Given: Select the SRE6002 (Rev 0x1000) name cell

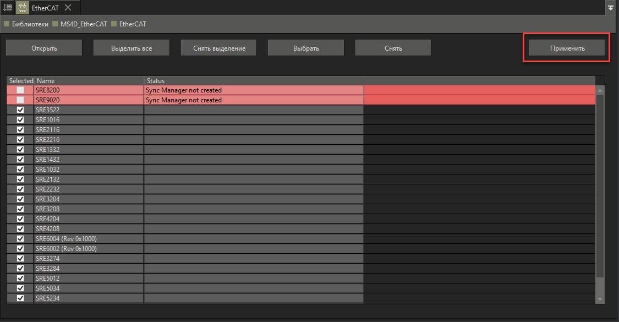Looking at the screenshot, I should (89, 248).
